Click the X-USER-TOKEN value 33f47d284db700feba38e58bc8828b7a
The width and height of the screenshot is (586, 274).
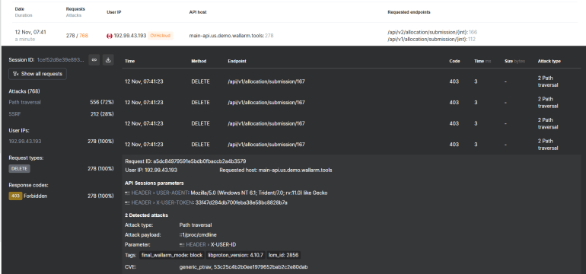coord(241,202)
